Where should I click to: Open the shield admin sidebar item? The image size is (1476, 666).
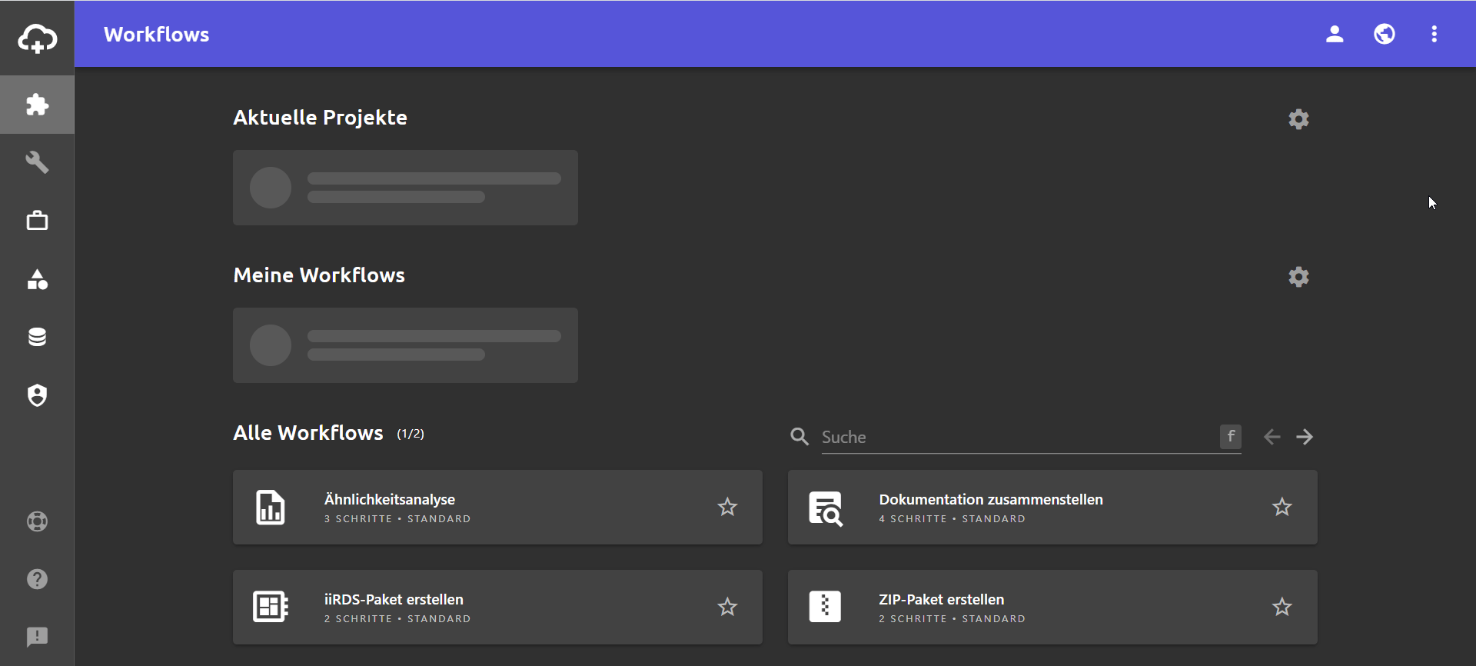37,395
